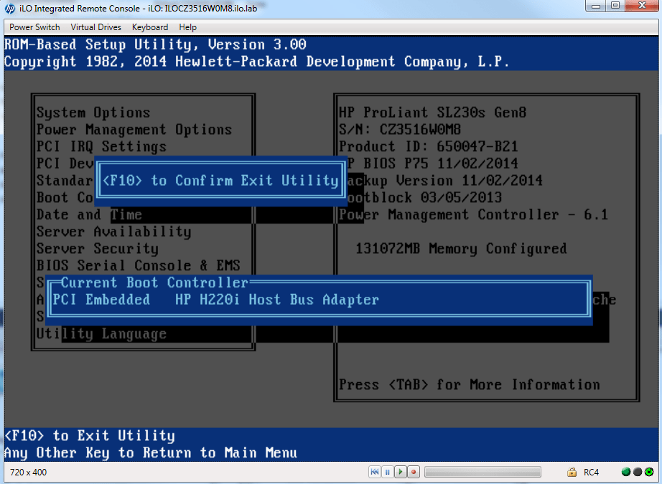
Task: Select System Options in setup menu
Action: (x=93, y=113)
